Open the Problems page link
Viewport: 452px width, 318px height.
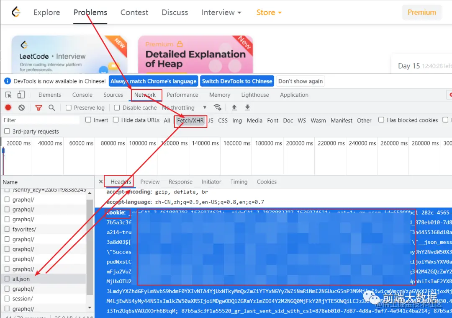tap(90, 13)
